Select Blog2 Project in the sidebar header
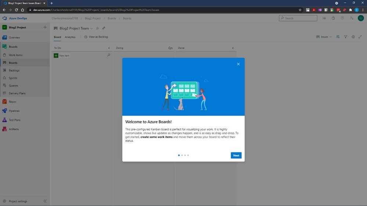Screen dimensions: 367x206 click(x=17, y=27)
